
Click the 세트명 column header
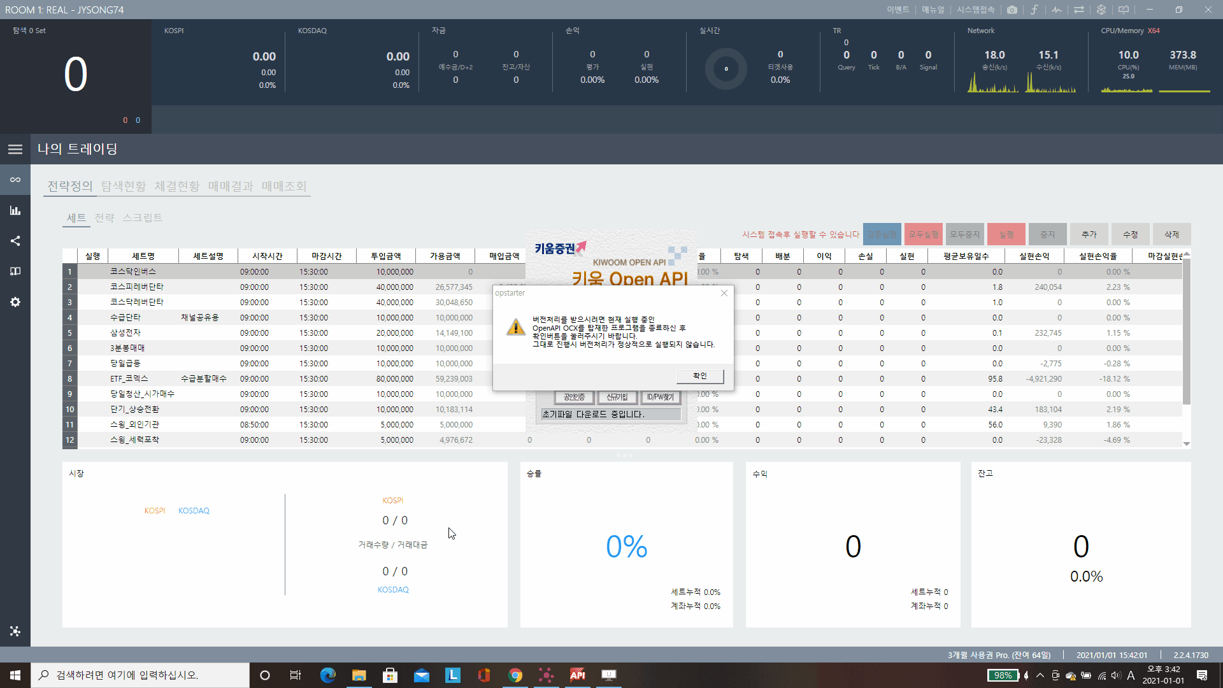coord(143,256)
